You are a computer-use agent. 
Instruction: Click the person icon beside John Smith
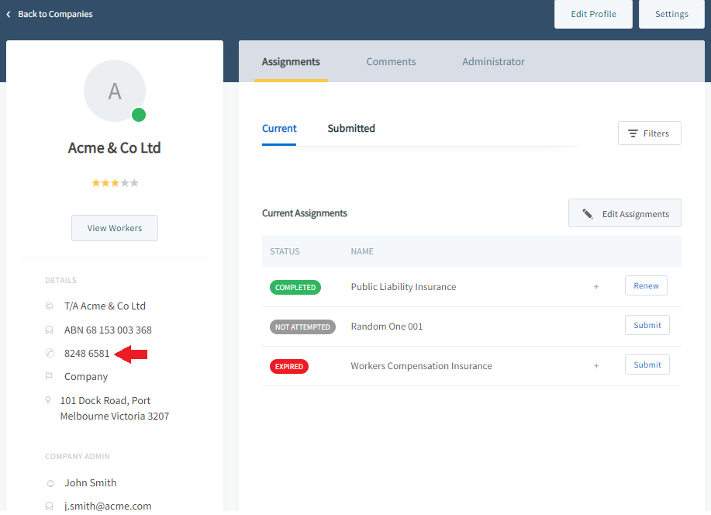[50, 483]
